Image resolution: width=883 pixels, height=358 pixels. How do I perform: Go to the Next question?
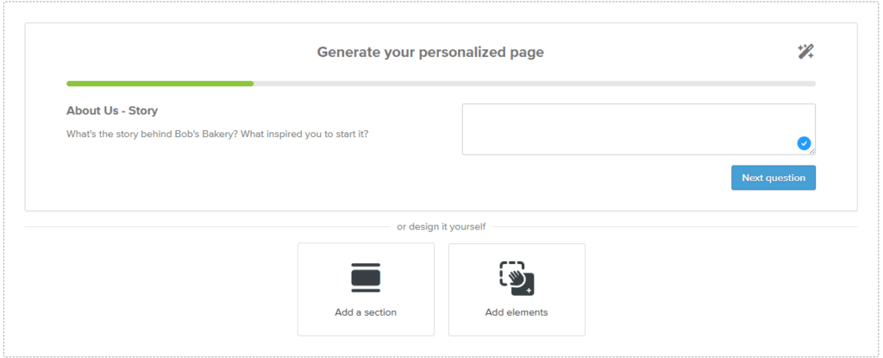(x=773, y=178)
